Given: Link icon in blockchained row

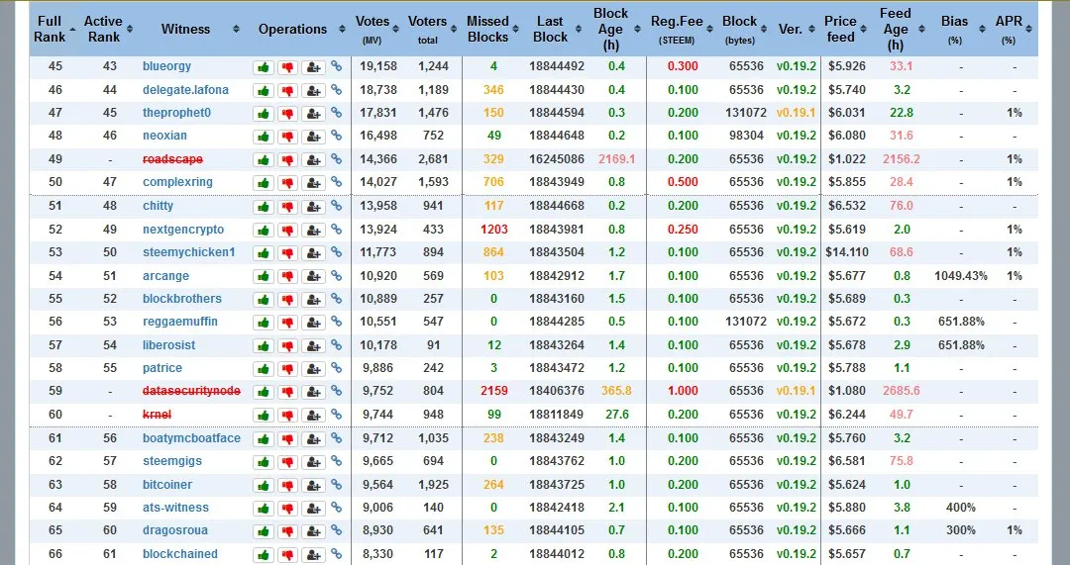Looking at the screenshot, I should (x=337, y=553).
